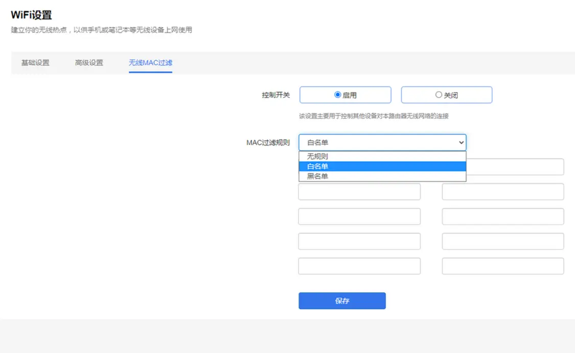Click the third left-column MAC input box
Viewport: 575px width, 353px height.
[359, 216]
